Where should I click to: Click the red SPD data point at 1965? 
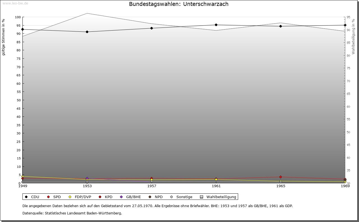[281, 177]
